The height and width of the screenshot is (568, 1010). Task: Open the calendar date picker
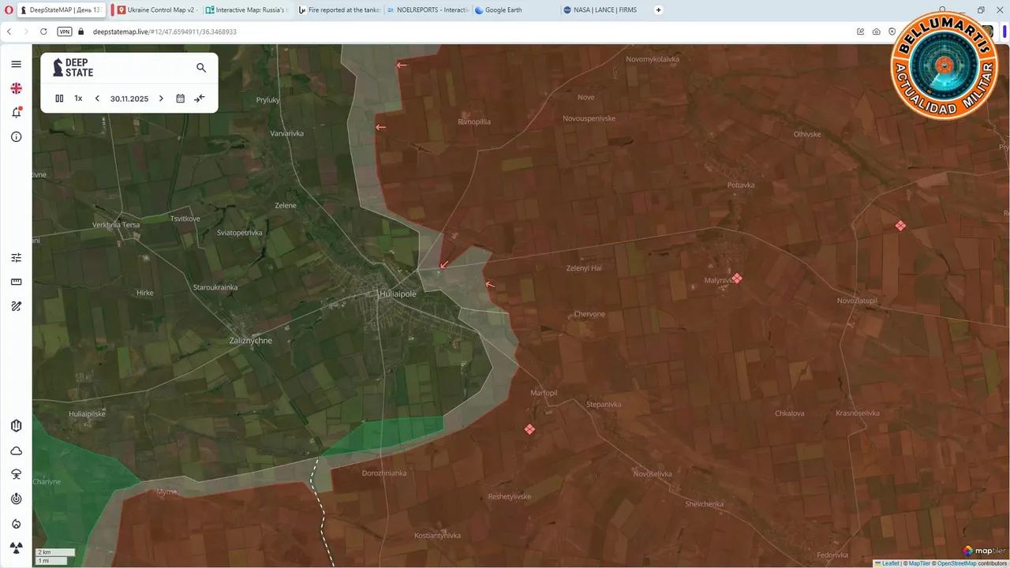click(x=180, y=99)
